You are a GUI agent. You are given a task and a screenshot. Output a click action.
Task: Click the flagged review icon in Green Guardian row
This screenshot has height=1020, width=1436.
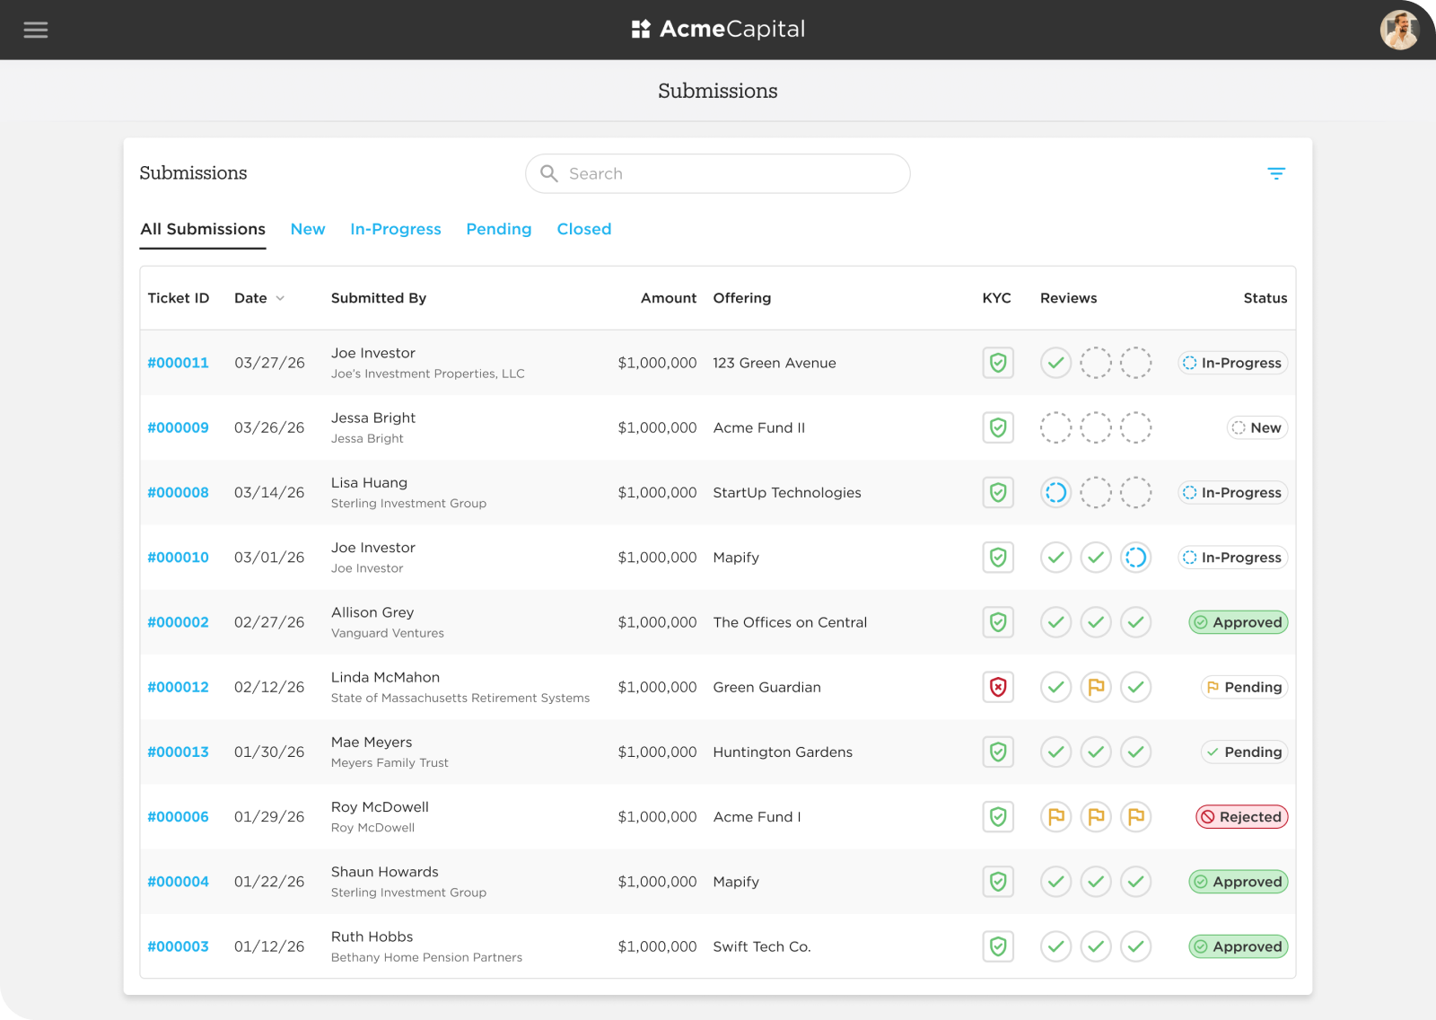pyautogui.click(x=1096, y=687)
